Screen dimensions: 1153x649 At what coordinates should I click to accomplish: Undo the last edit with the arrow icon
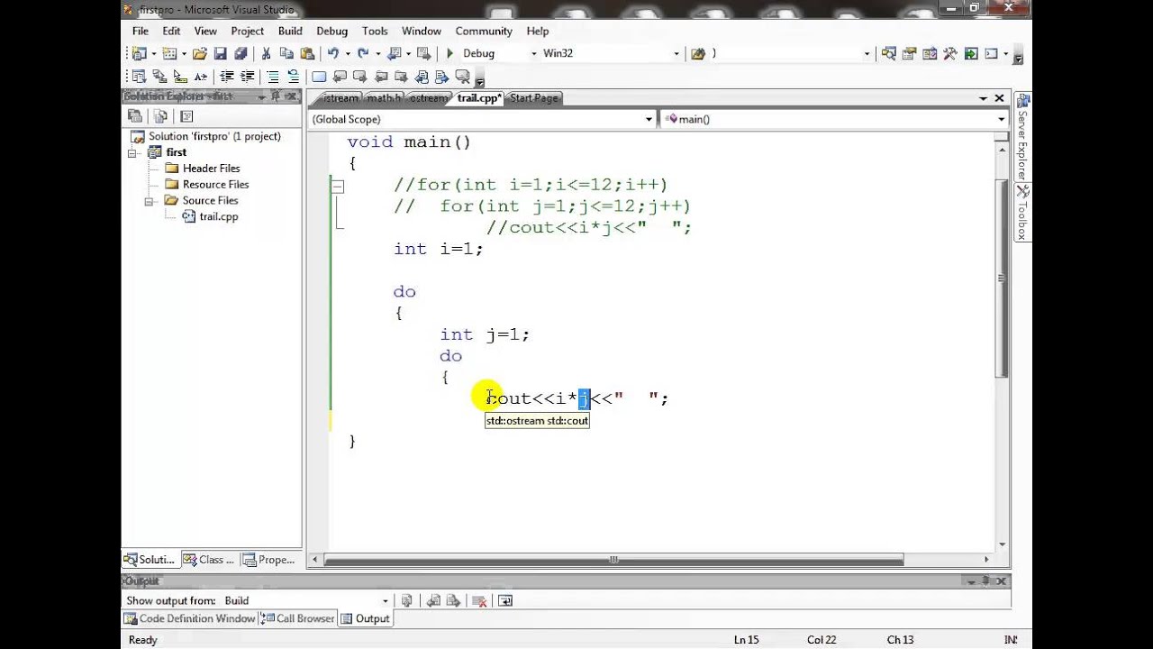(x=333, y=53)
